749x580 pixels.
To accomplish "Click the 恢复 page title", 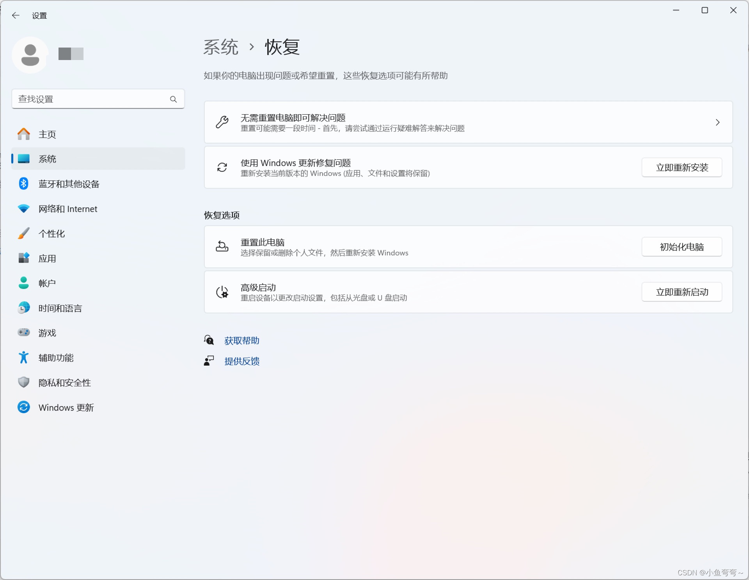I will click(x=282, y=47).
